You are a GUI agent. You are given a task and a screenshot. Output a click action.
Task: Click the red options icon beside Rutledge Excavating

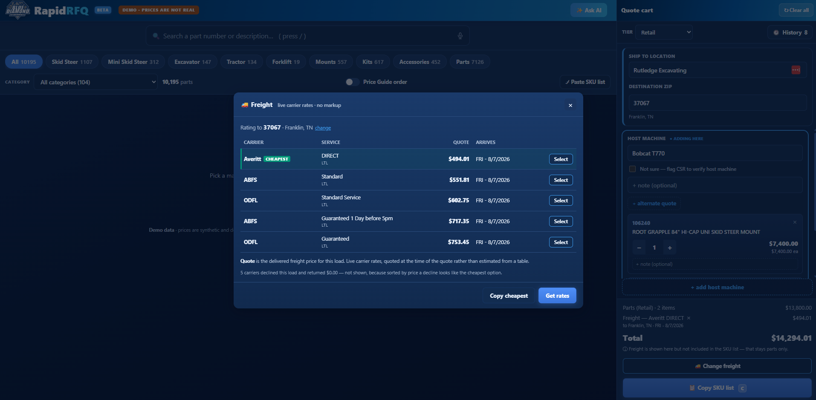pyautogui.click(x=796, y=70)
